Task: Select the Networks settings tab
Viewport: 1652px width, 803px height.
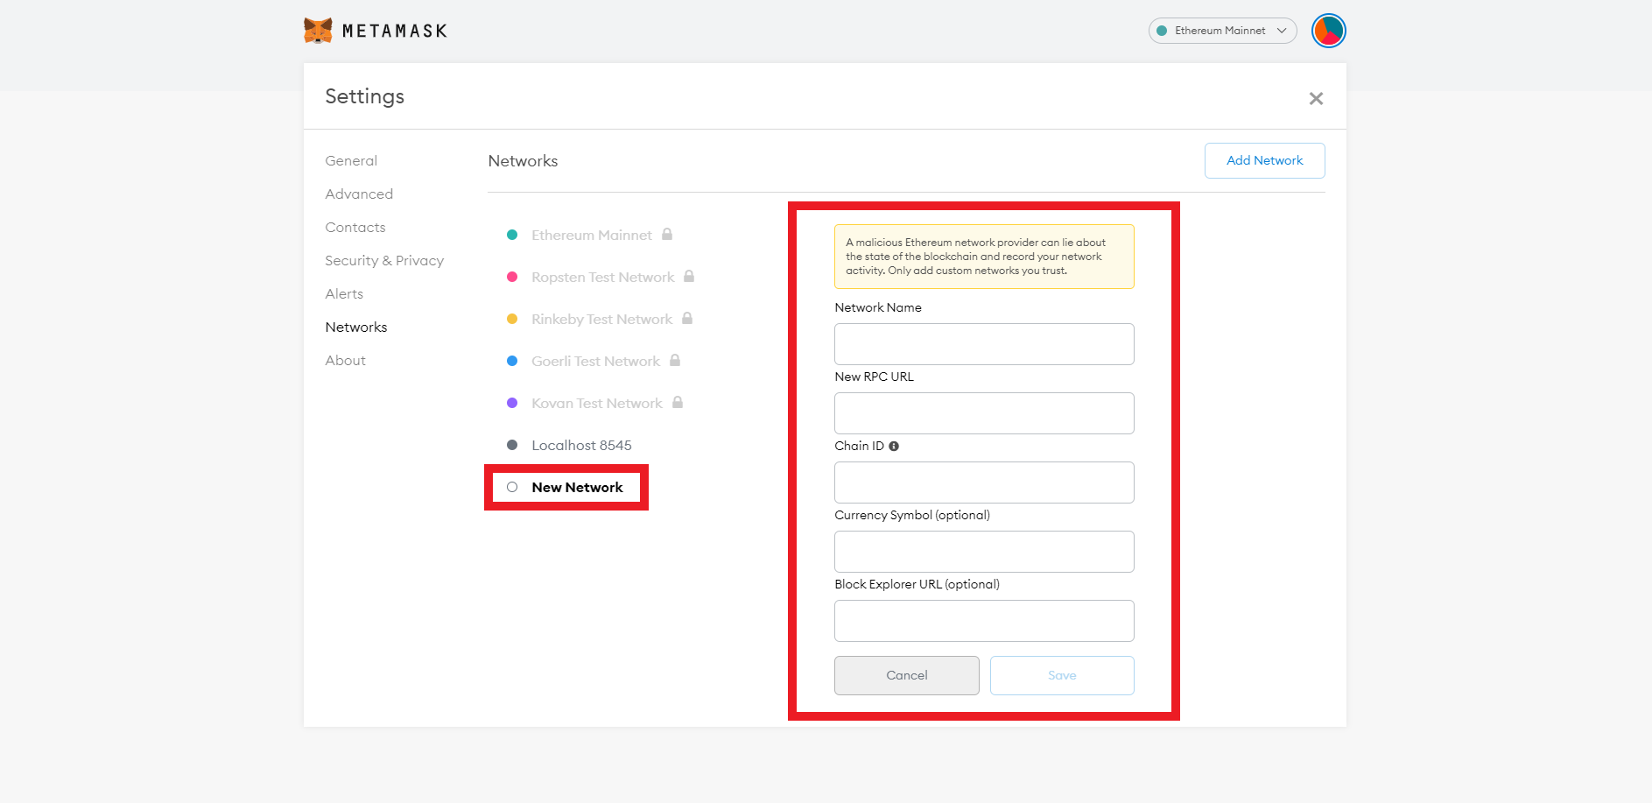Action: point(356,327)
